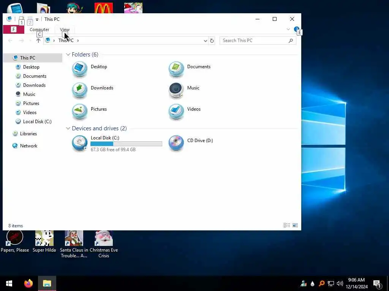Click the Back navigation arrow
Screen dimensions: 389x291
tap(10, 41)
